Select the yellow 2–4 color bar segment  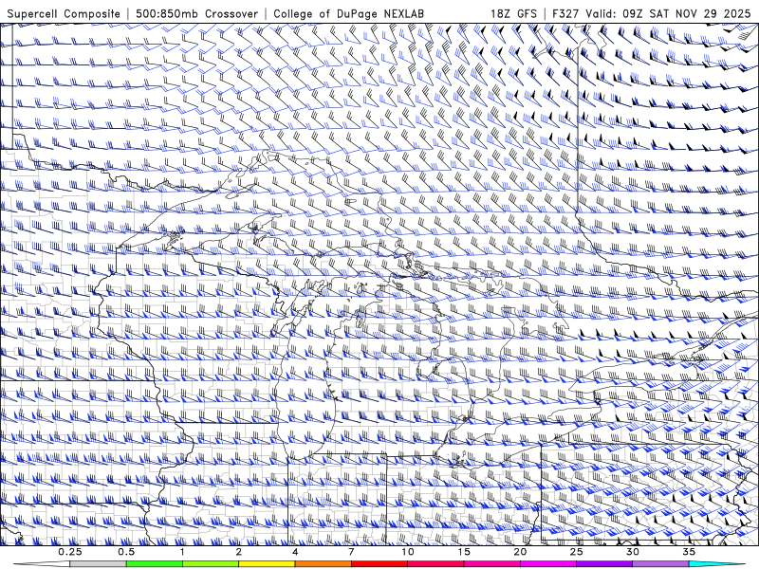(x=267, y=564)
